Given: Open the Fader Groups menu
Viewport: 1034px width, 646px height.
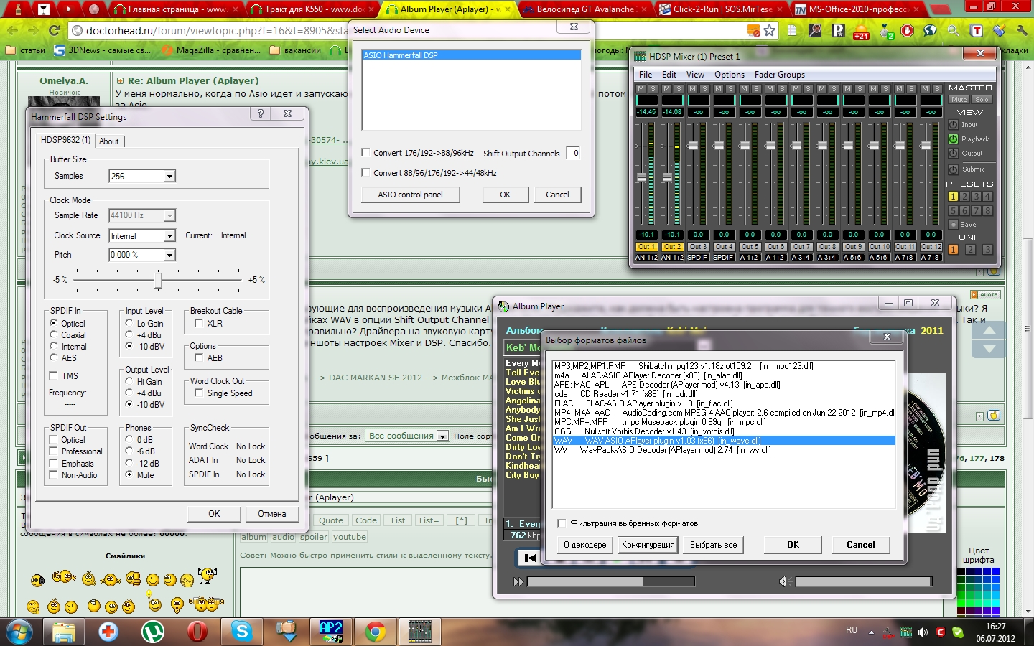Looking at the screenshot, I should (x=779, y=75).
